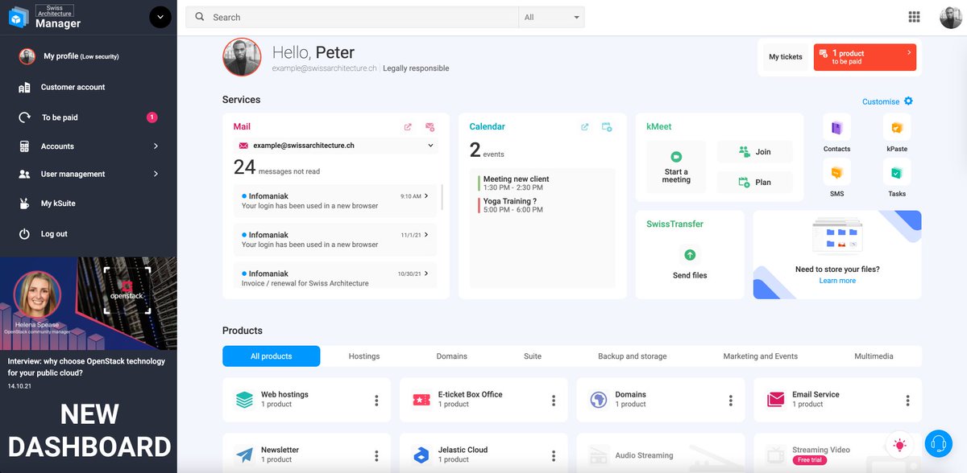This screenshot has width=967, height=473.
Task: Open Calendar in new window icon
Action: click(x=585, y=127)
